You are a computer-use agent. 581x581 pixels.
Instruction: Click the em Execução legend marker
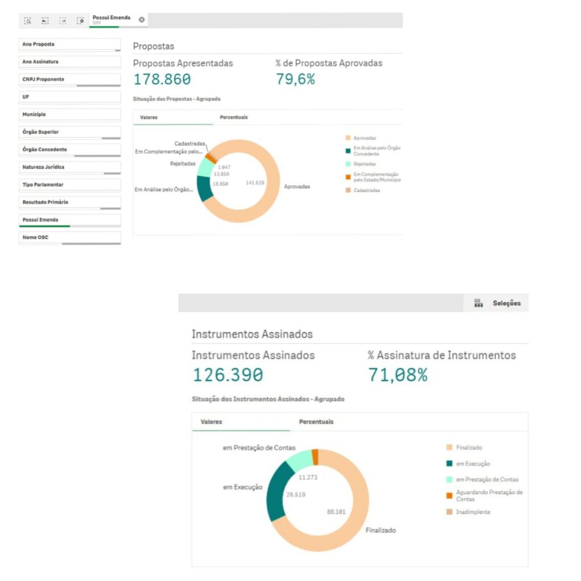pyautogui.click(x=450, y=464)
